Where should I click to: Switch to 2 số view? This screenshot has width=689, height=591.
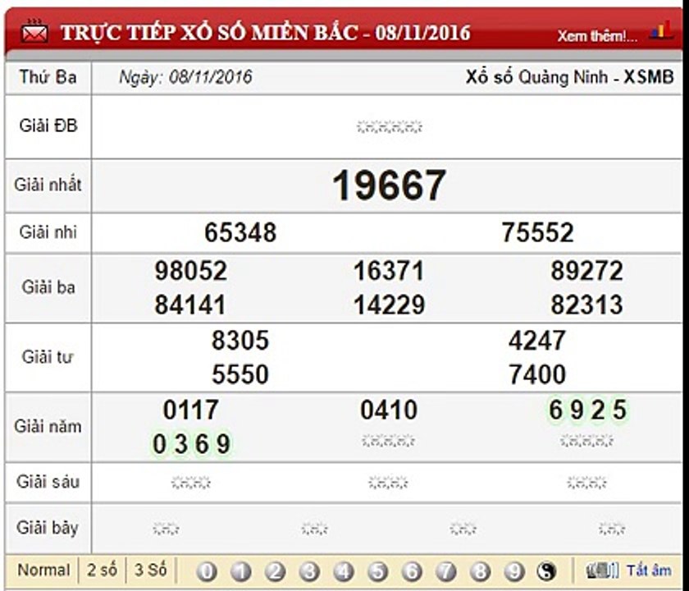coord(102,570)
